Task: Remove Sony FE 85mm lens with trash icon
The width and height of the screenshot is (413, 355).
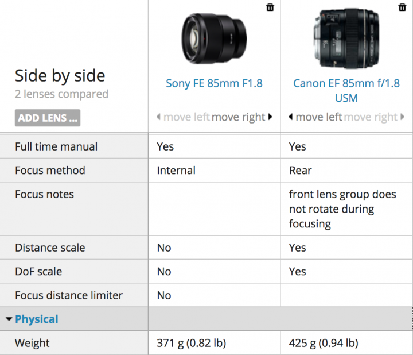Action: click(270, 7)
